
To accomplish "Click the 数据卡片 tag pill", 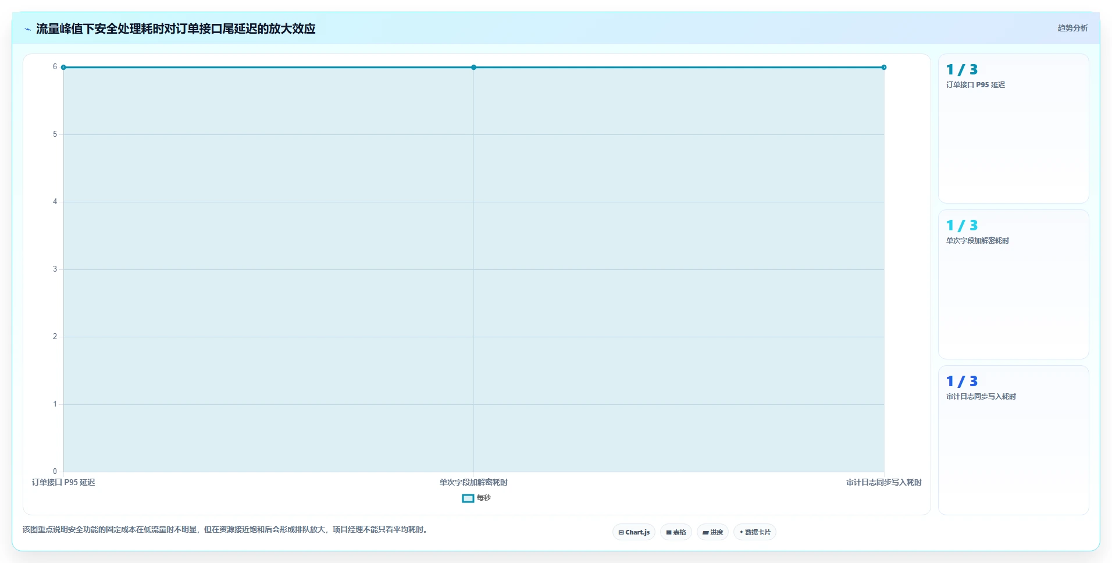I will [x=755, y=532].
